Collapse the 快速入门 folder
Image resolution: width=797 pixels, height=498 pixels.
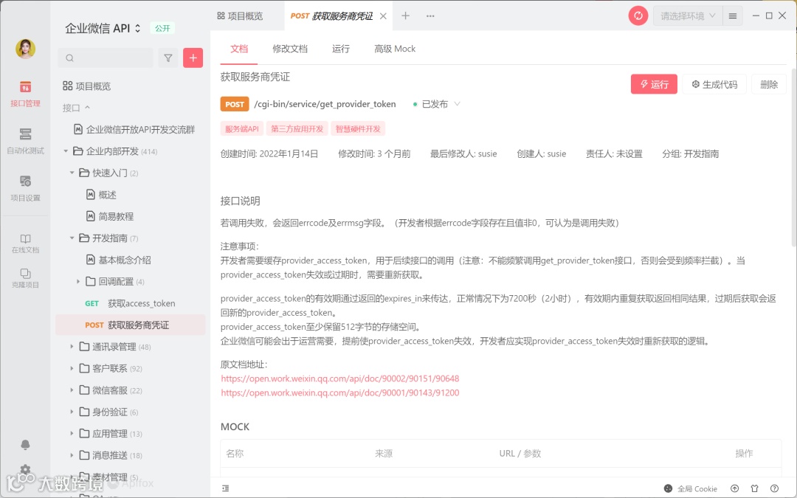(72, 173)
